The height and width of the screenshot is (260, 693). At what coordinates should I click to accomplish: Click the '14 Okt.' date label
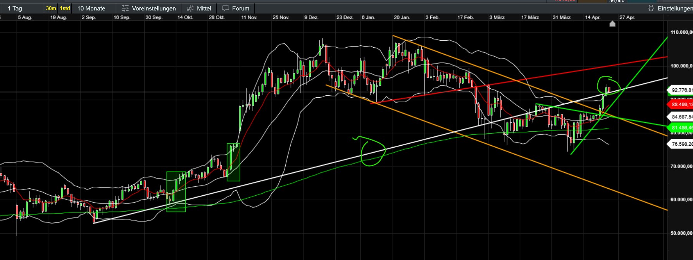coord(185,17)
